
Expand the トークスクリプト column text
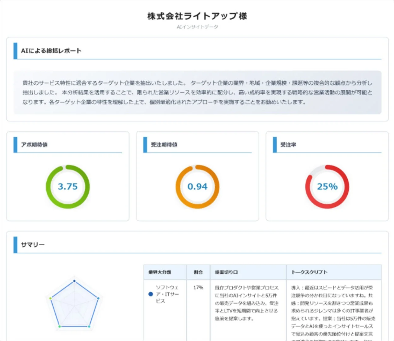click(x=332, y=306)
